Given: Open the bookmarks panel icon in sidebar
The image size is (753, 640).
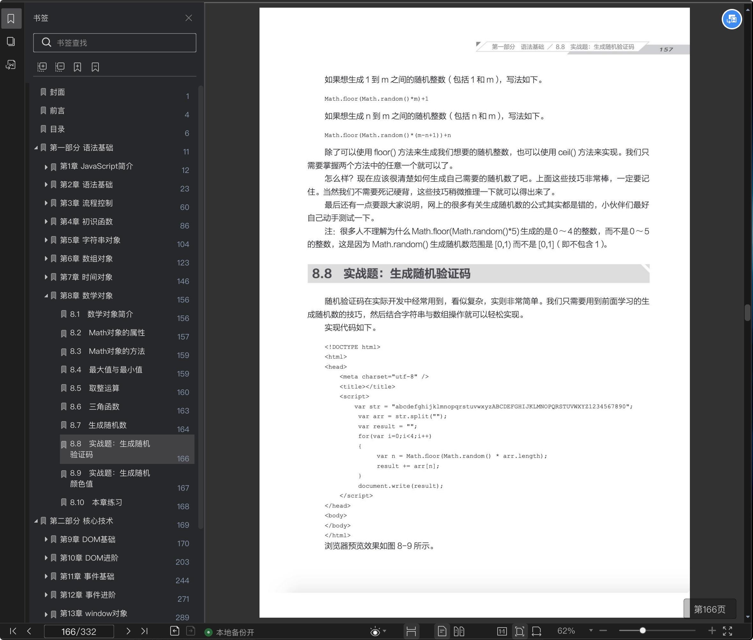Looking at the screenshot, I should pos(11,18).
